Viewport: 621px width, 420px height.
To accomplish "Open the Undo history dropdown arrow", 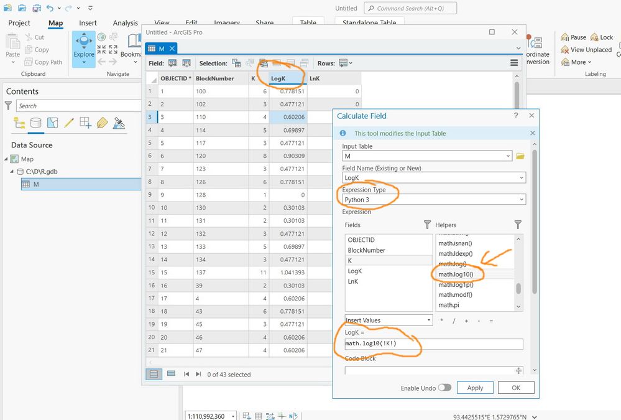I will click(59, 8).
